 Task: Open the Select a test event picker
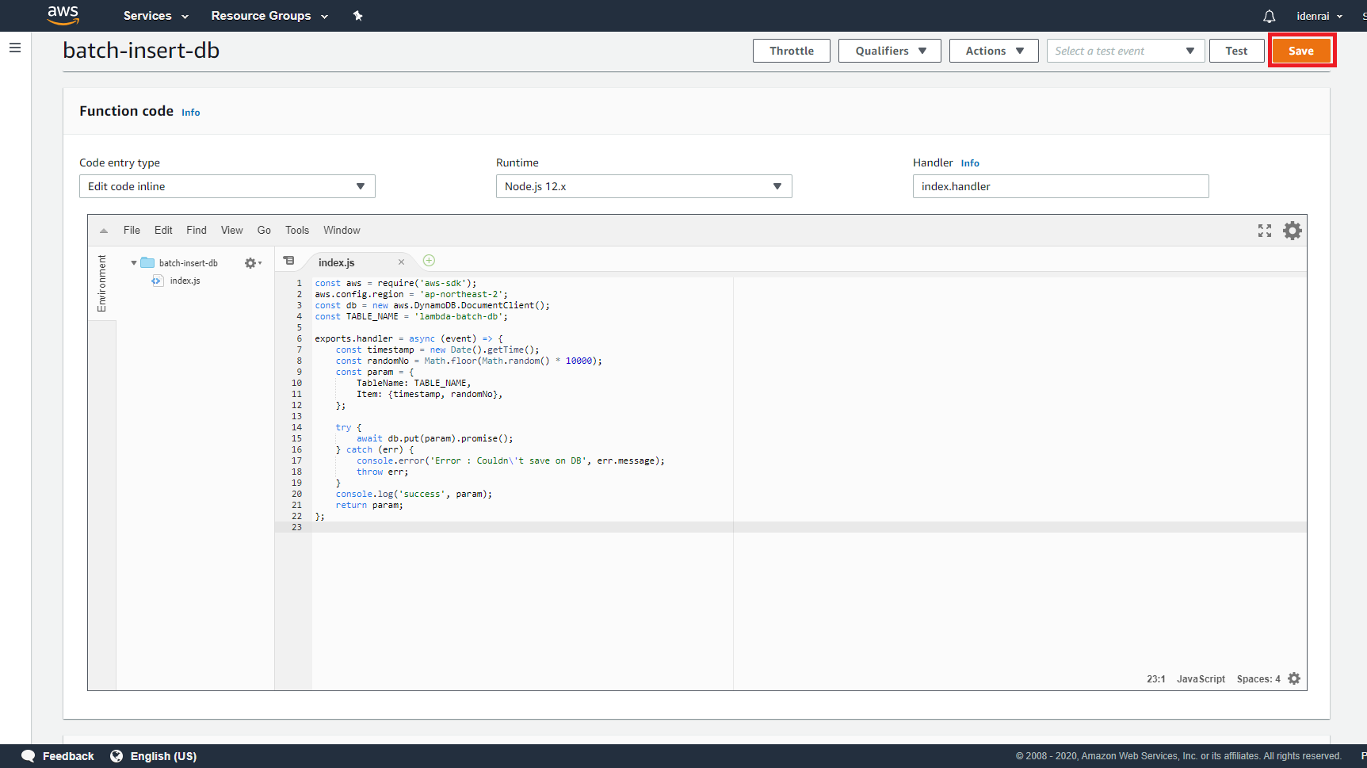click(1125, 50)
